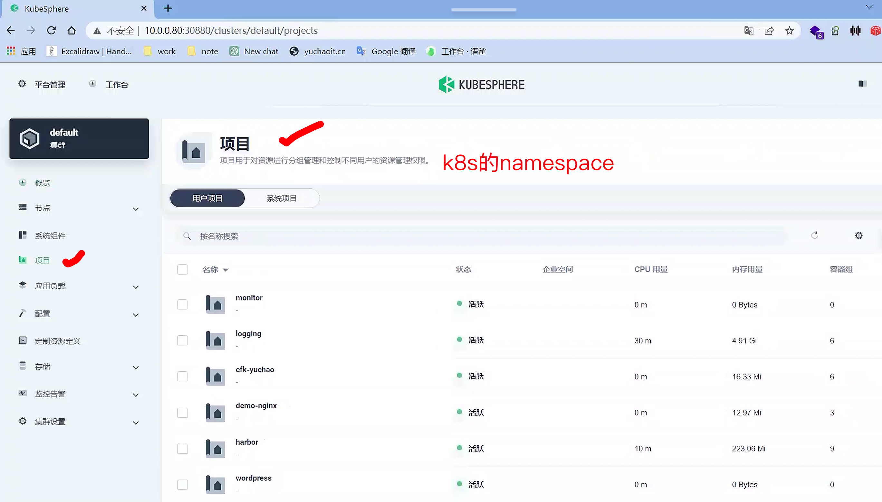Click the default cluster cube icon
The height and width of the screenshot is (502, 882).
(30, 139)
